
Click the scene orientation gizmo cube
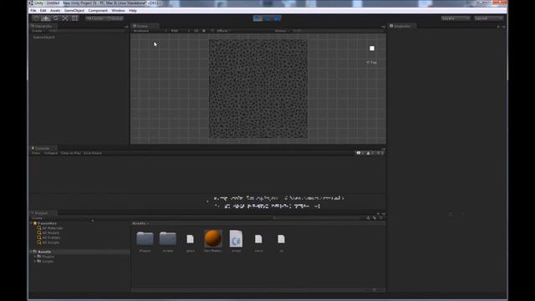click(x=372, y=48)
